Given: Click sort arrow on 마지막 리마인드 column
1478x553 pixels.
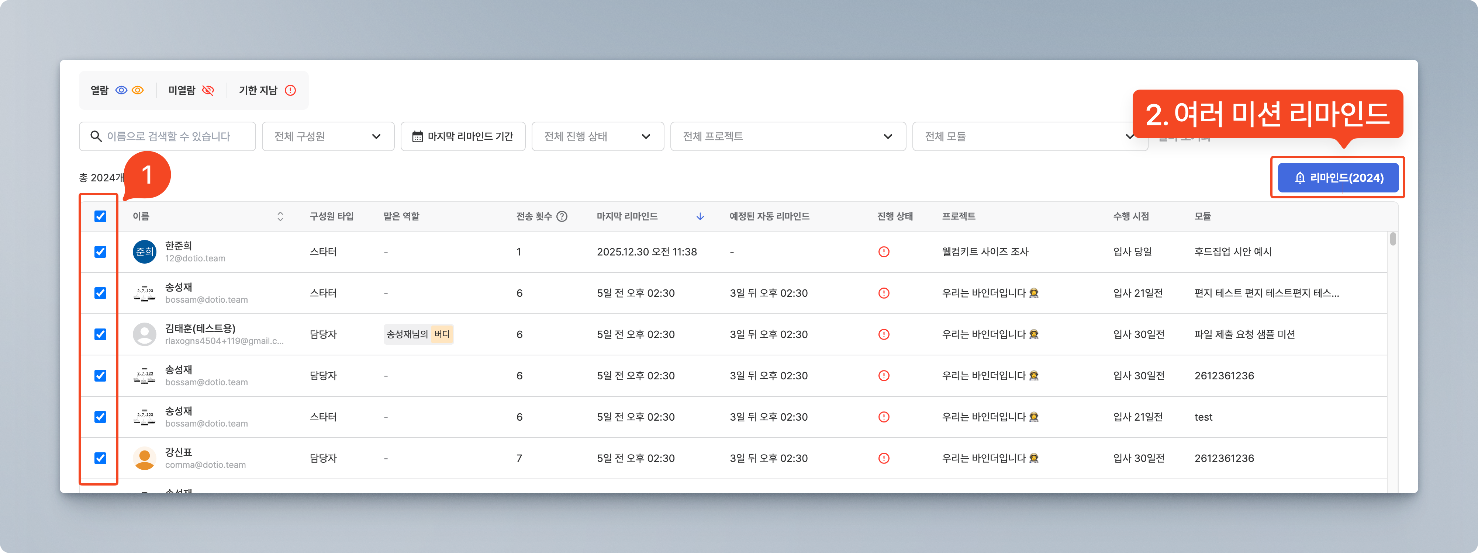Looking at the screenshot, I should pos(700,217).
